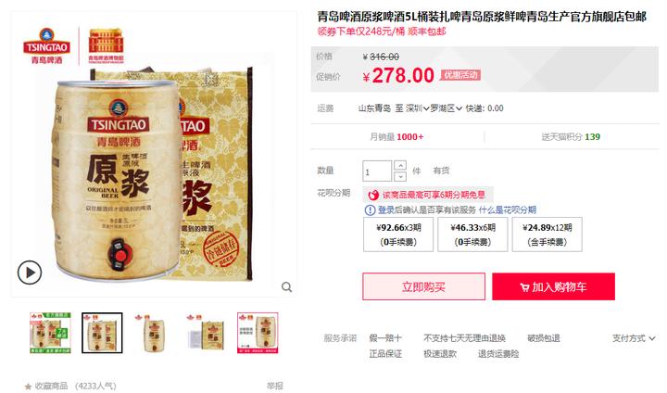Select the first thumbnail with green border
This screenshot has width=667, height=393.
pos(50,333)
